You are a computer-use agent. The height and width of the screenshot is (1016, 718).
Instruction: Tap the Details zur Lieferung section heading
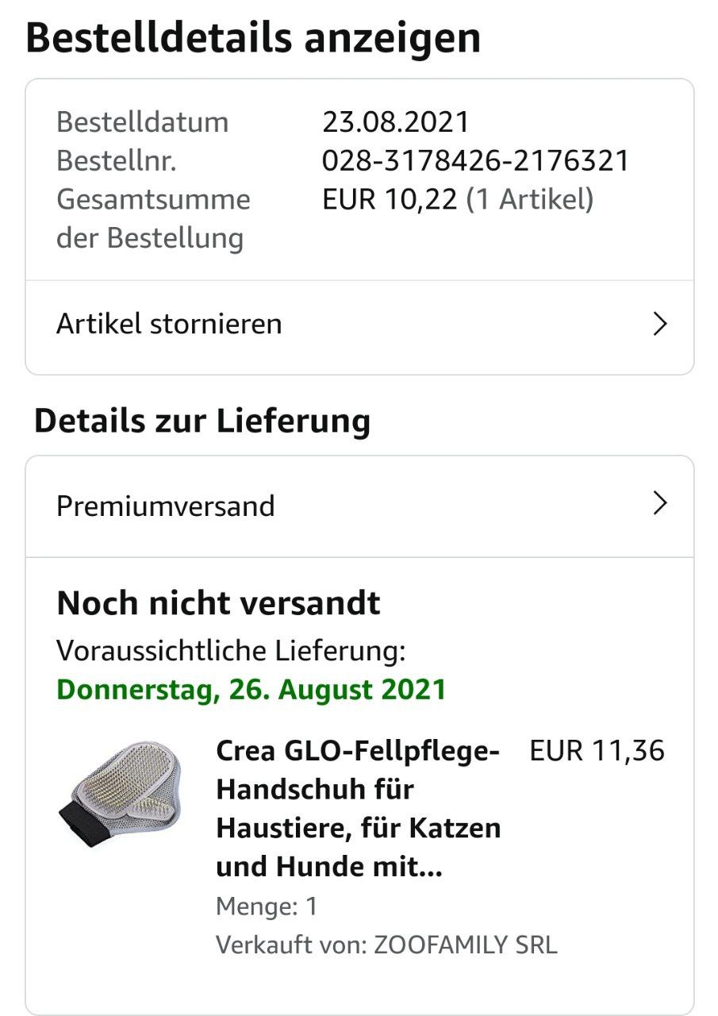[202, 421]
